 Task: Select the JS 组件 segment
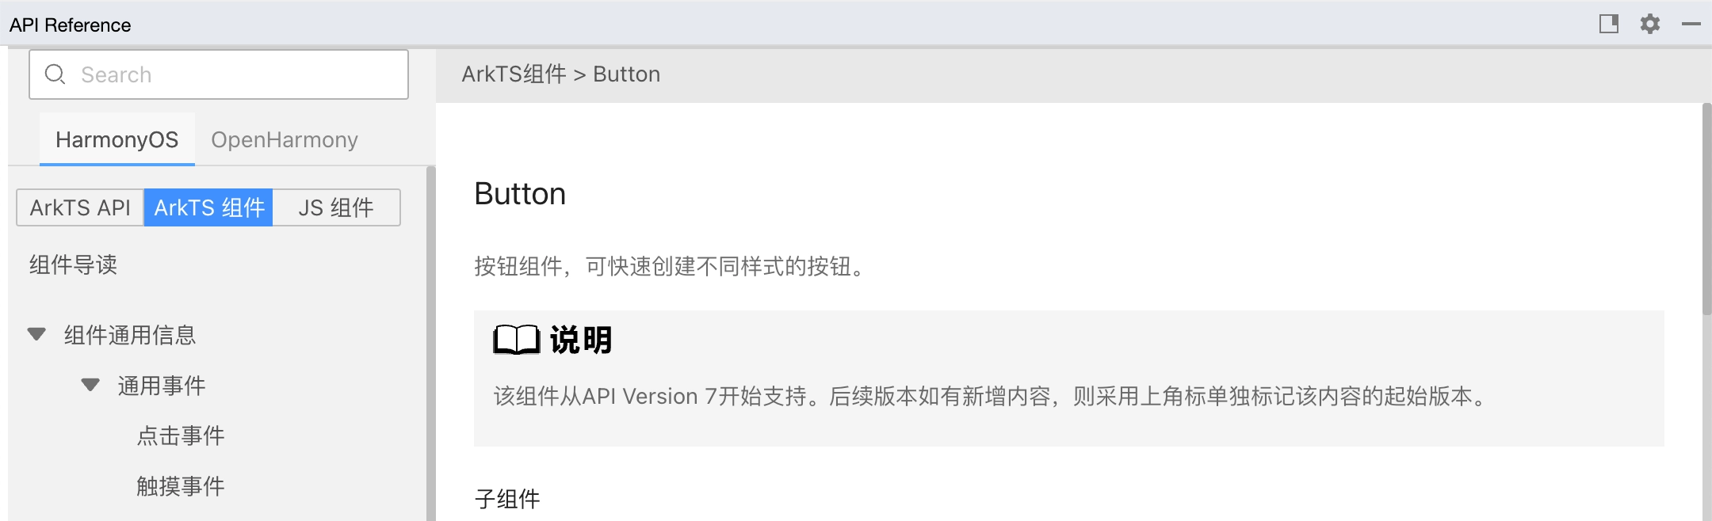(336, 207)
